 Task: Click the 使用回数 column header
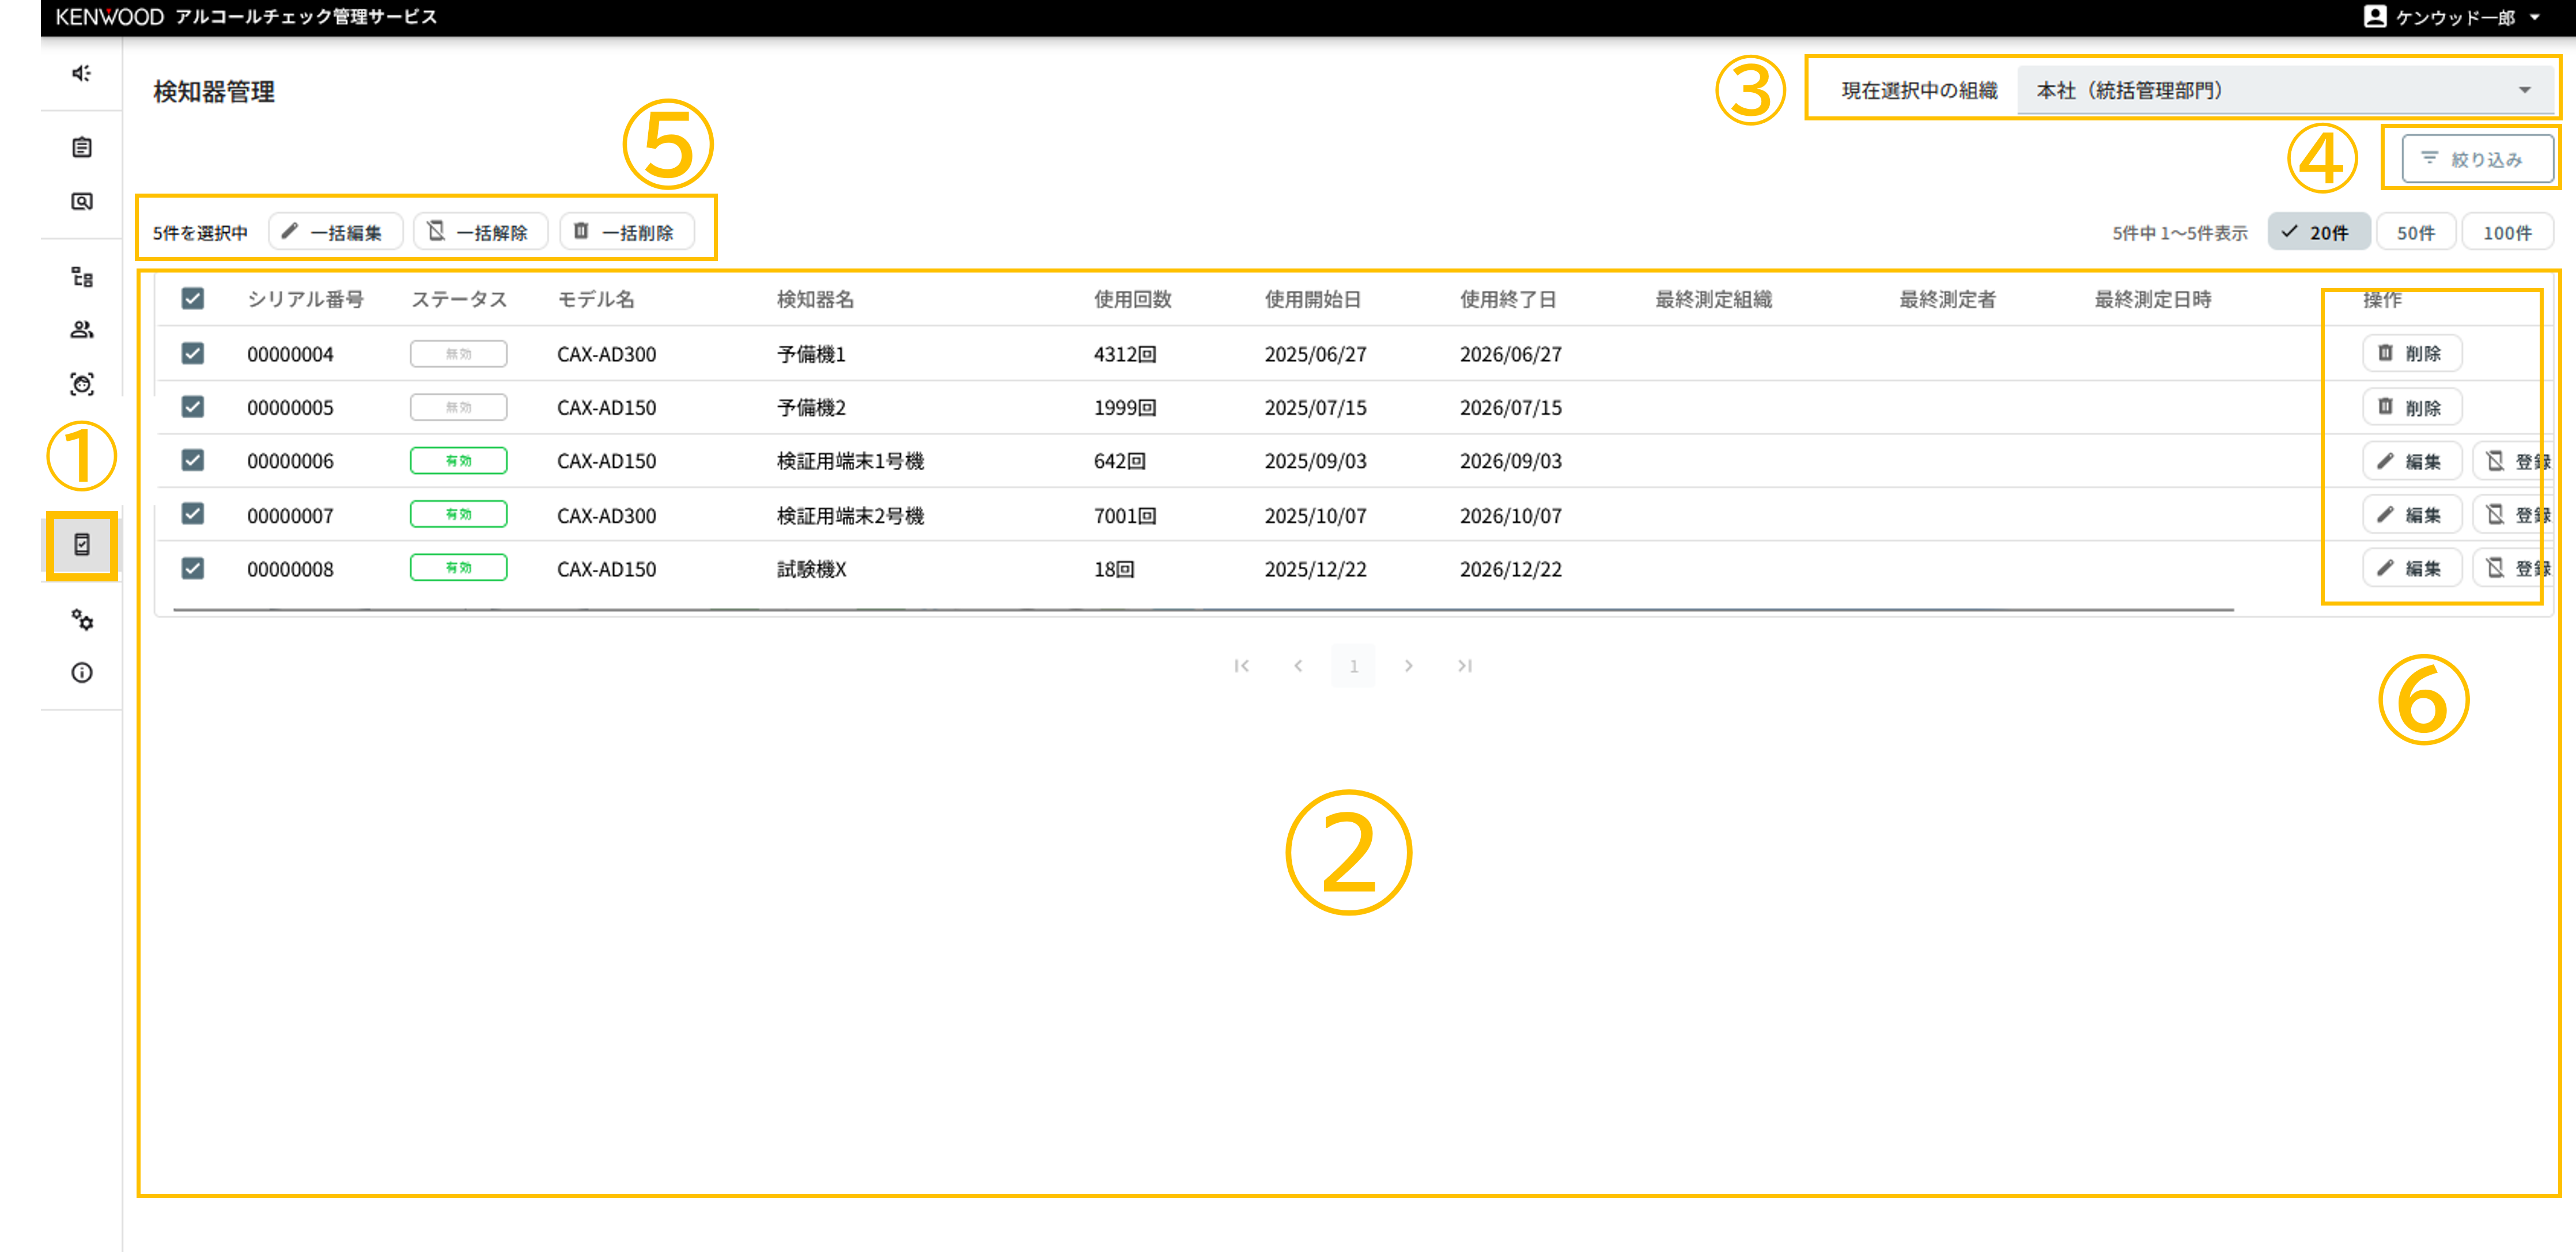(x=1132, y=299)
